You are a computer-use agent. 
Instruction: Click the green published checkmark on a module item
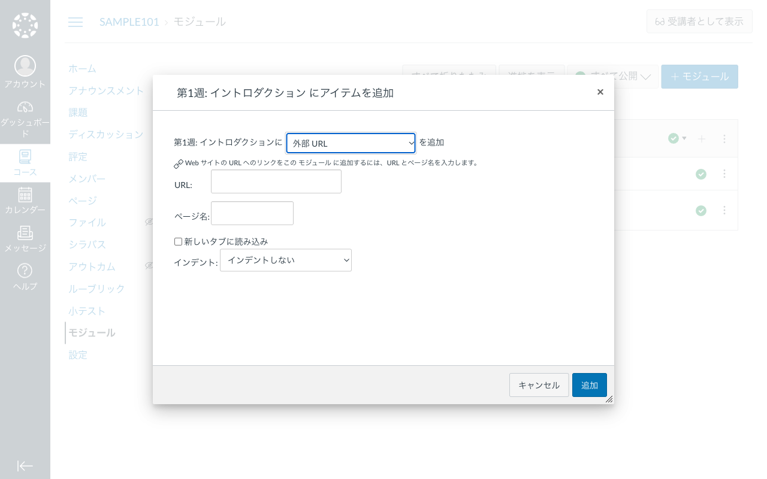click(x=701, y=174)
